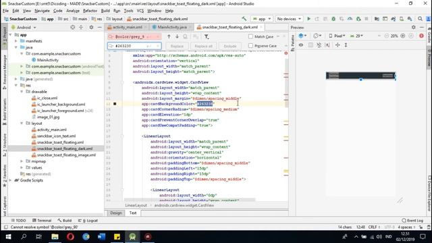Expand the values folder

[x=22, y=167]
